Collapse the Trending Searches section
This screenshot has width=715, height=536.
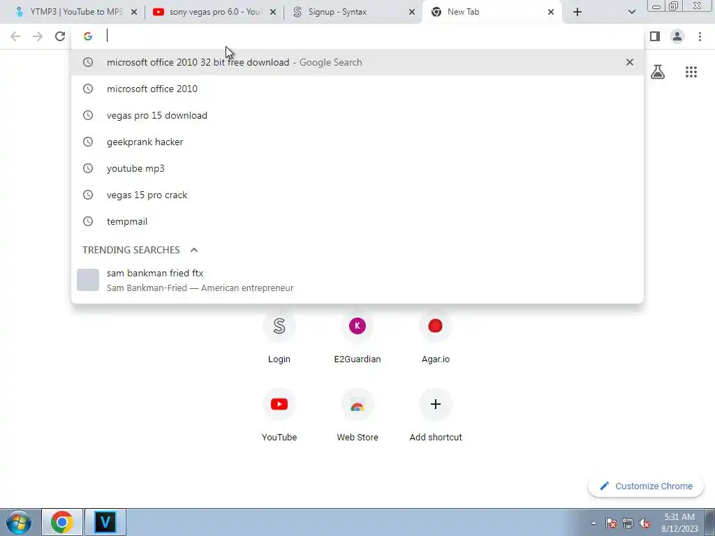click(x=194, y=250)
